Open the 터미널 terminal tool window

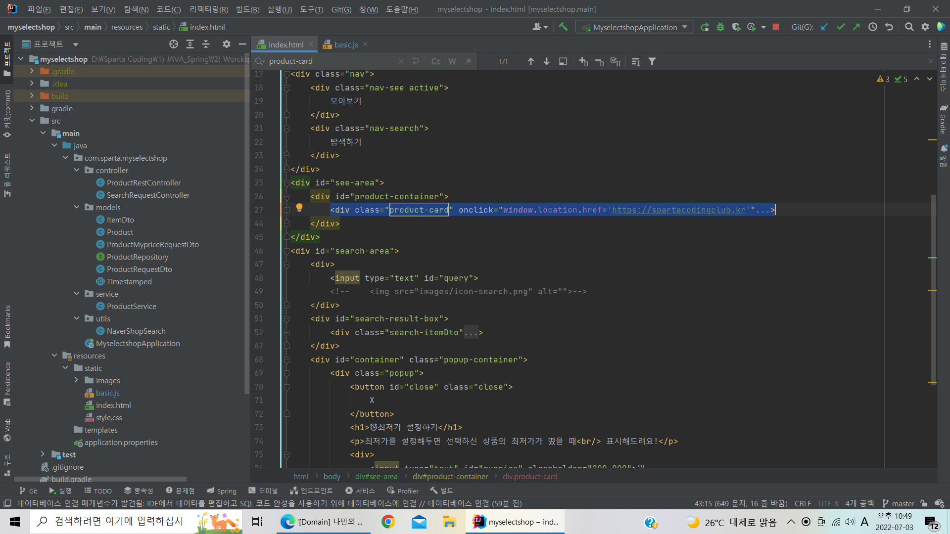(263, 490)
